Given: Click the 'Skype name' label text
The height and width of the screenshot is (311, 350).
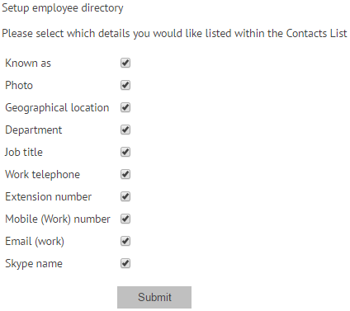Looking at the screenshot, I should coord(34,264).
